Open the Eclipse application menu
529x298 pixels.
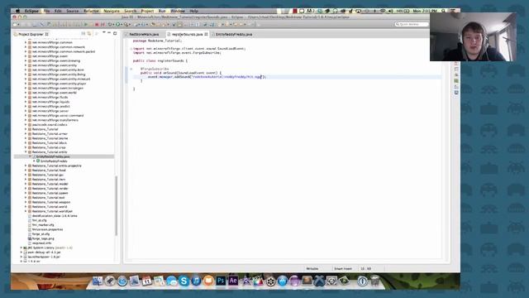tap(31, 11)
